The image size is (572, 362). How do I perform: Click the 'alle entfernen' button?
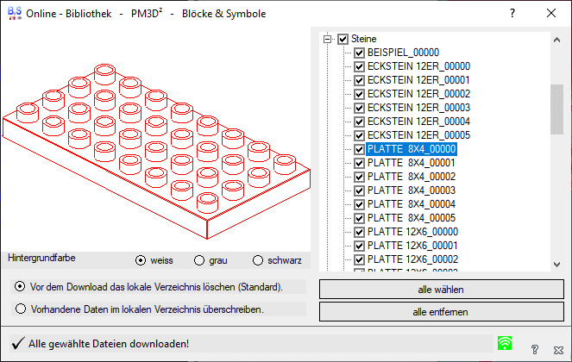point(442,312)
